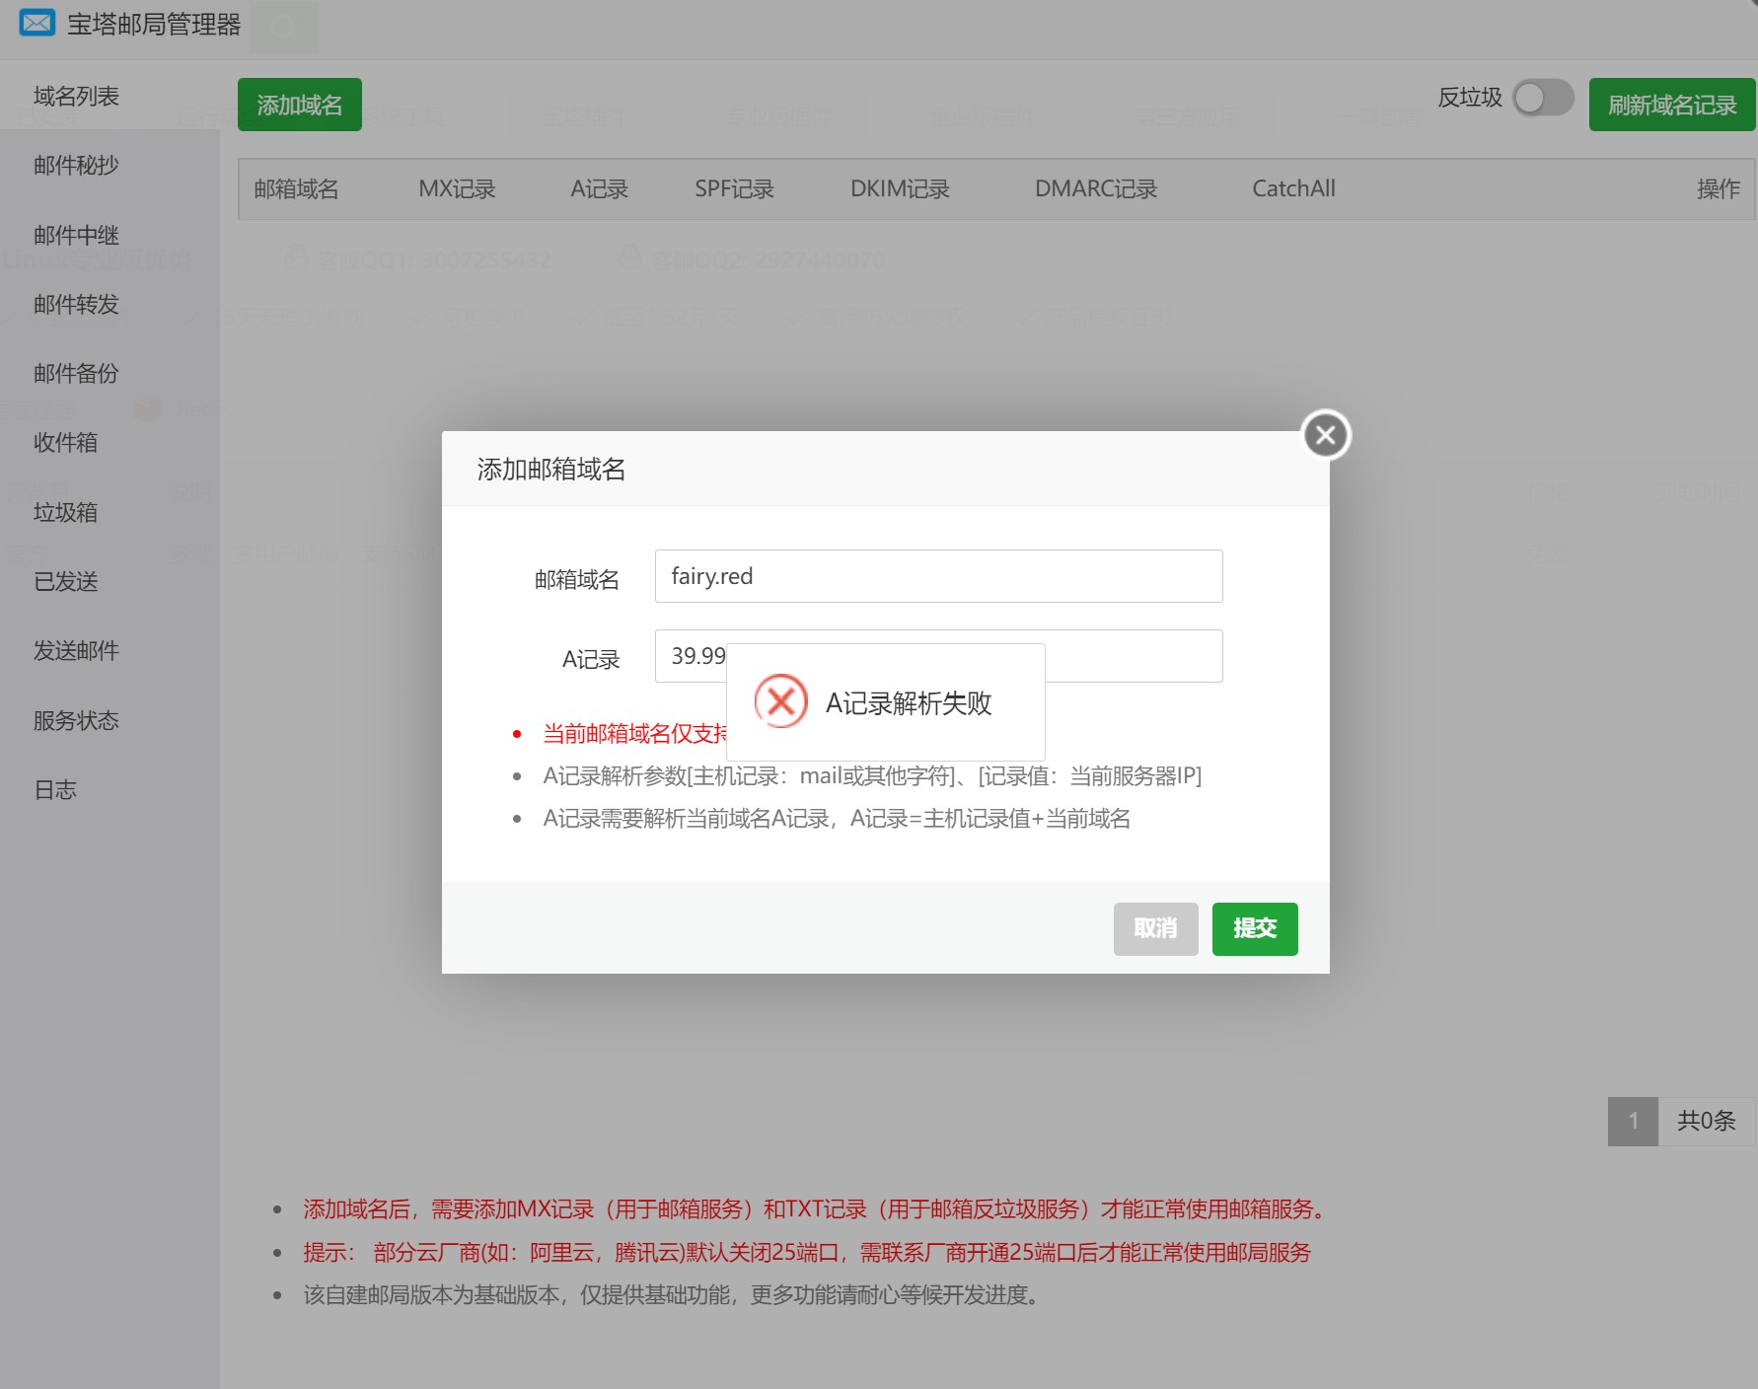Open 服务状态 in the sidebar

click(x=76, y=720)
